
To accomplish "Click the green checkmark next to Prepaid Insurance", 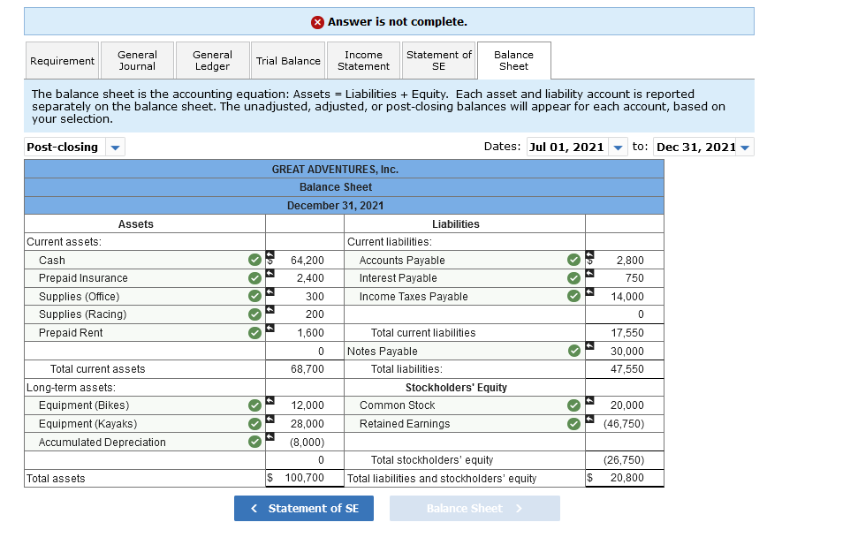I will 254,278.
